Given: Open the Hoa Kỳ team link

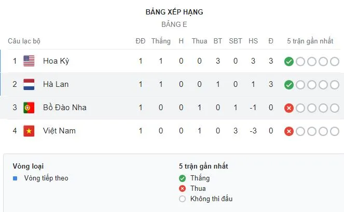Looking at the screenshot, I should coord(56,61).
